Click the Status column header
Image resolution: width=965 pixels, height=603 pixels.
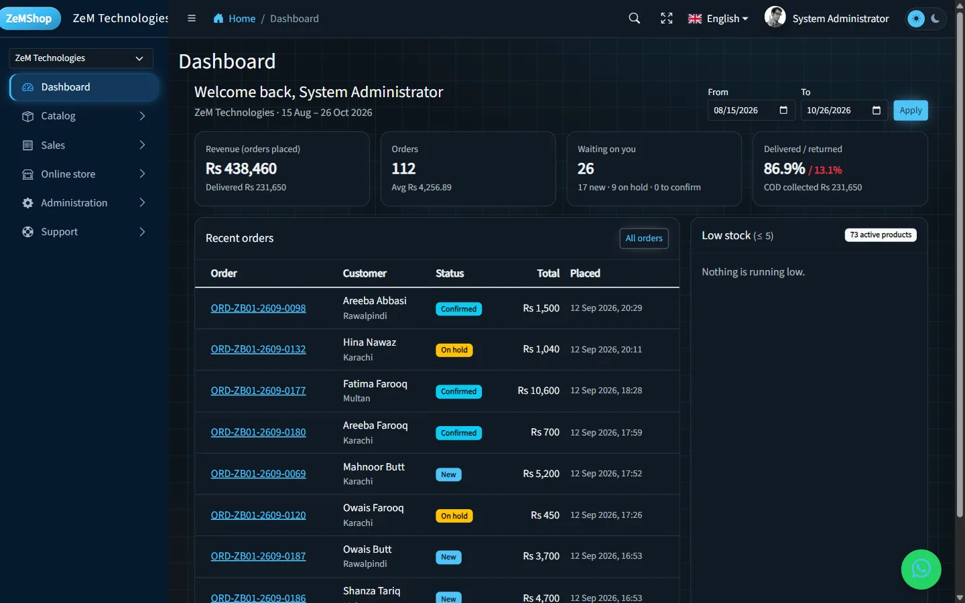(450, 273)
